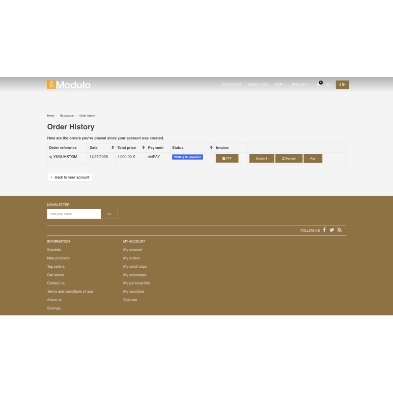393x393 pixels.
Task: Open the search dropdown in header
Action: pyautogui.click(x=329, y=84)
